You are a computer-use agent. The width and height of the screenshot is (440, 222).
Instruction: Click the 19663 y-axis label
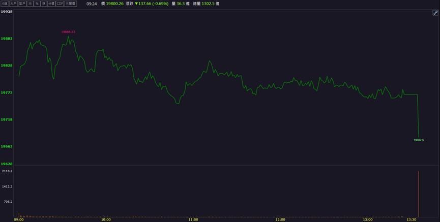pyautogui.click(x=7, y=146)
